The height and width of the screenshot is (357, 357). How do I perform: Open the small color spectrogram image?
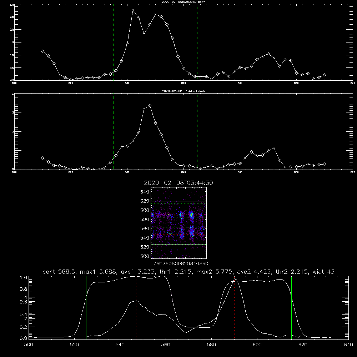tap(178, 223)
